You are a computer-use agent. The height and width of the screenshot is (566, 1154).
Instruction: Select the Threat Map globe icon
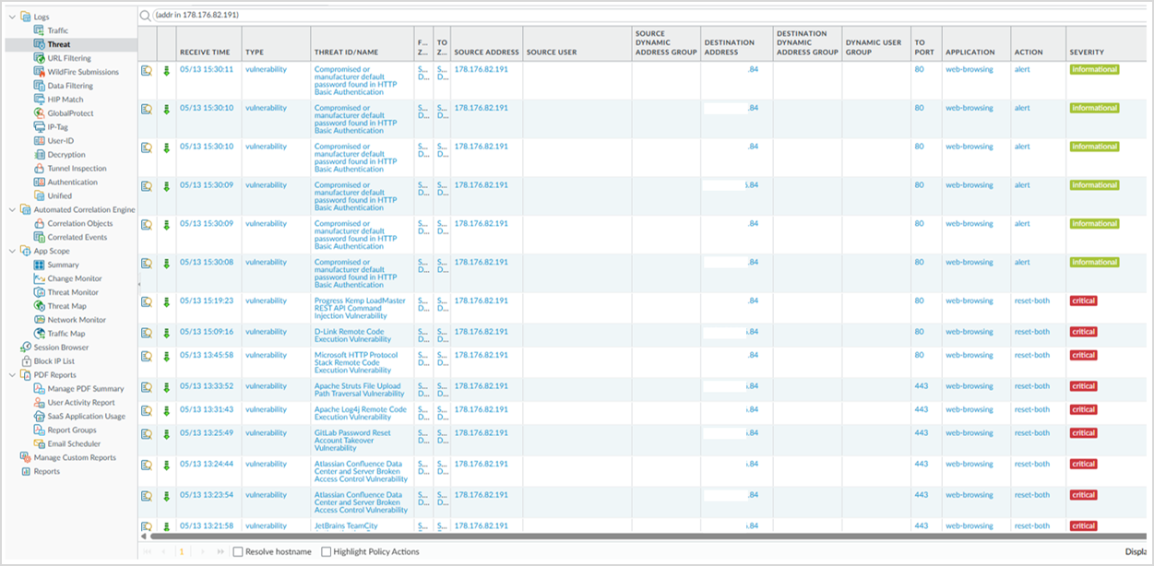point(40,306)
